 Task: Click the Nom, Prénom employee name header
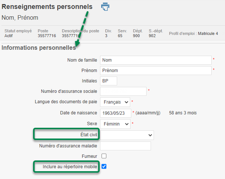point(20,18)
